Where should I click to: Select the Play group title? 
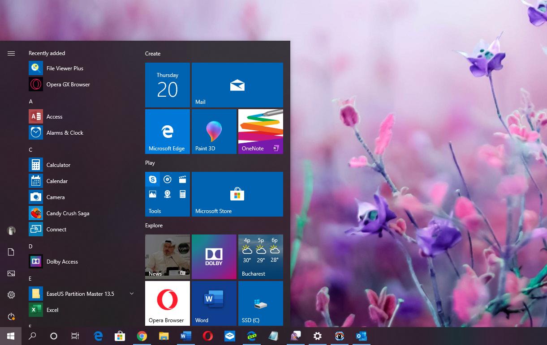point(150,163)
